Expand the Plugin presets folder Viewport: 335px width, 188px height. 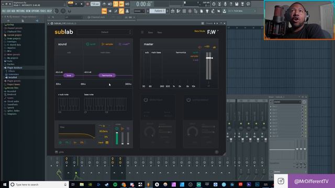tap(13, 81)
